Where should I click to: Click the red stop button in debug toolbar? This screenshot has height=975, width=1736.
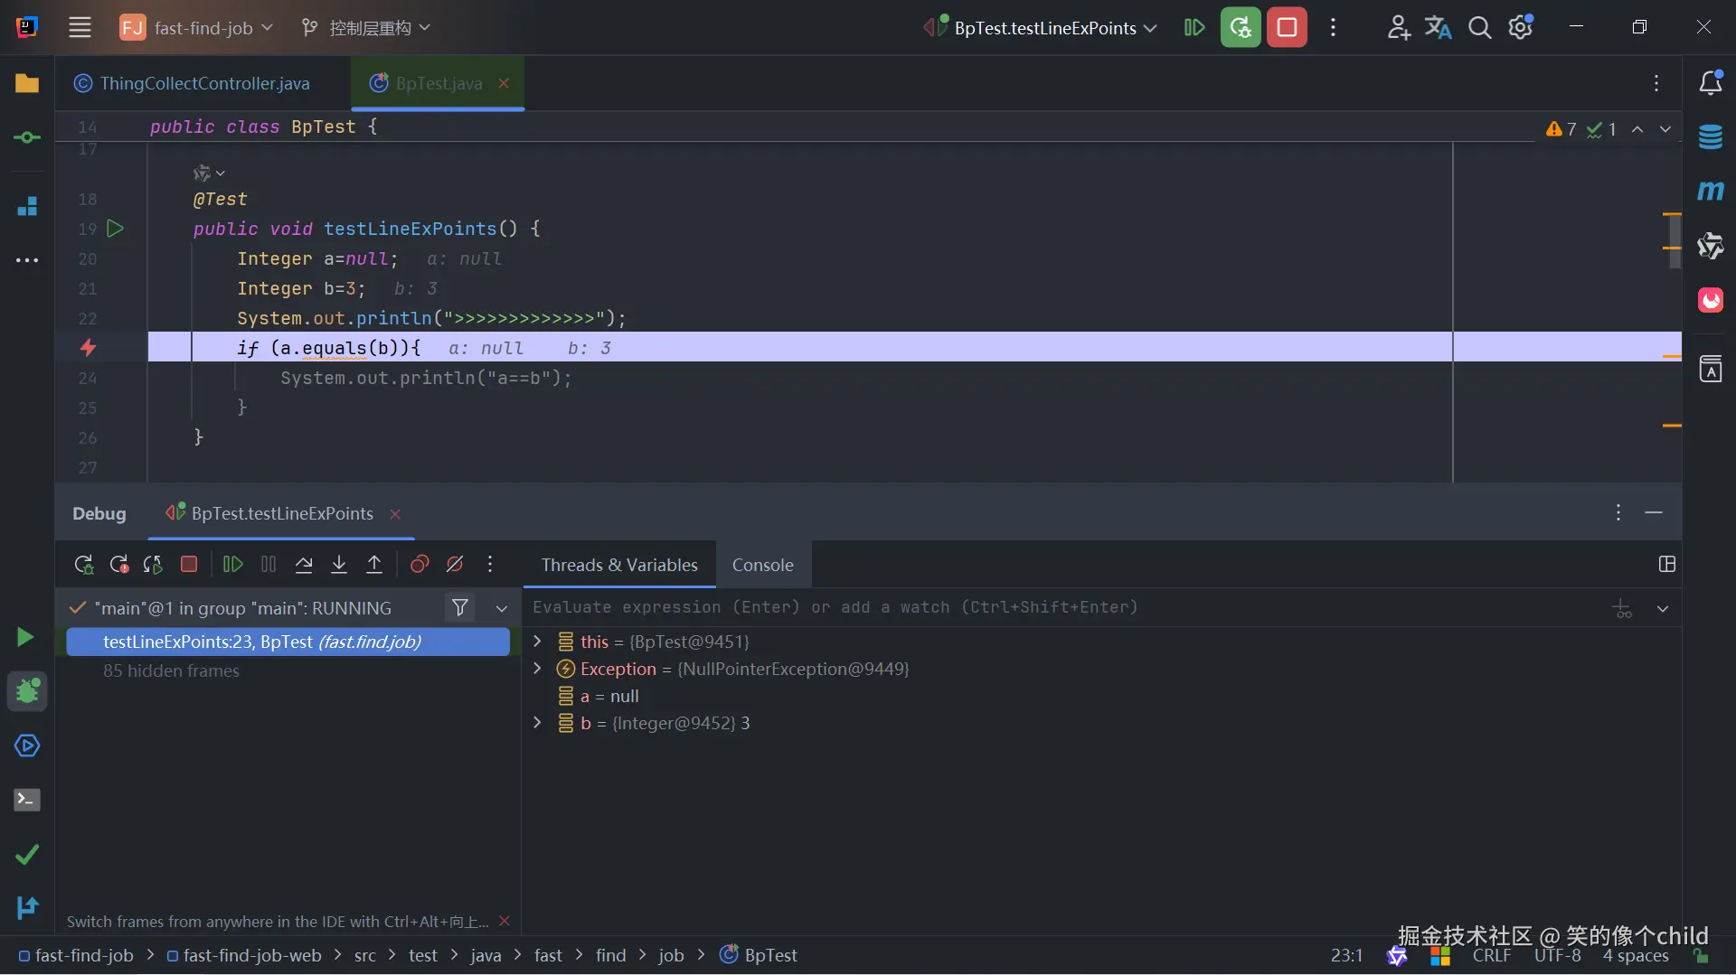click(x=189, y=565)
